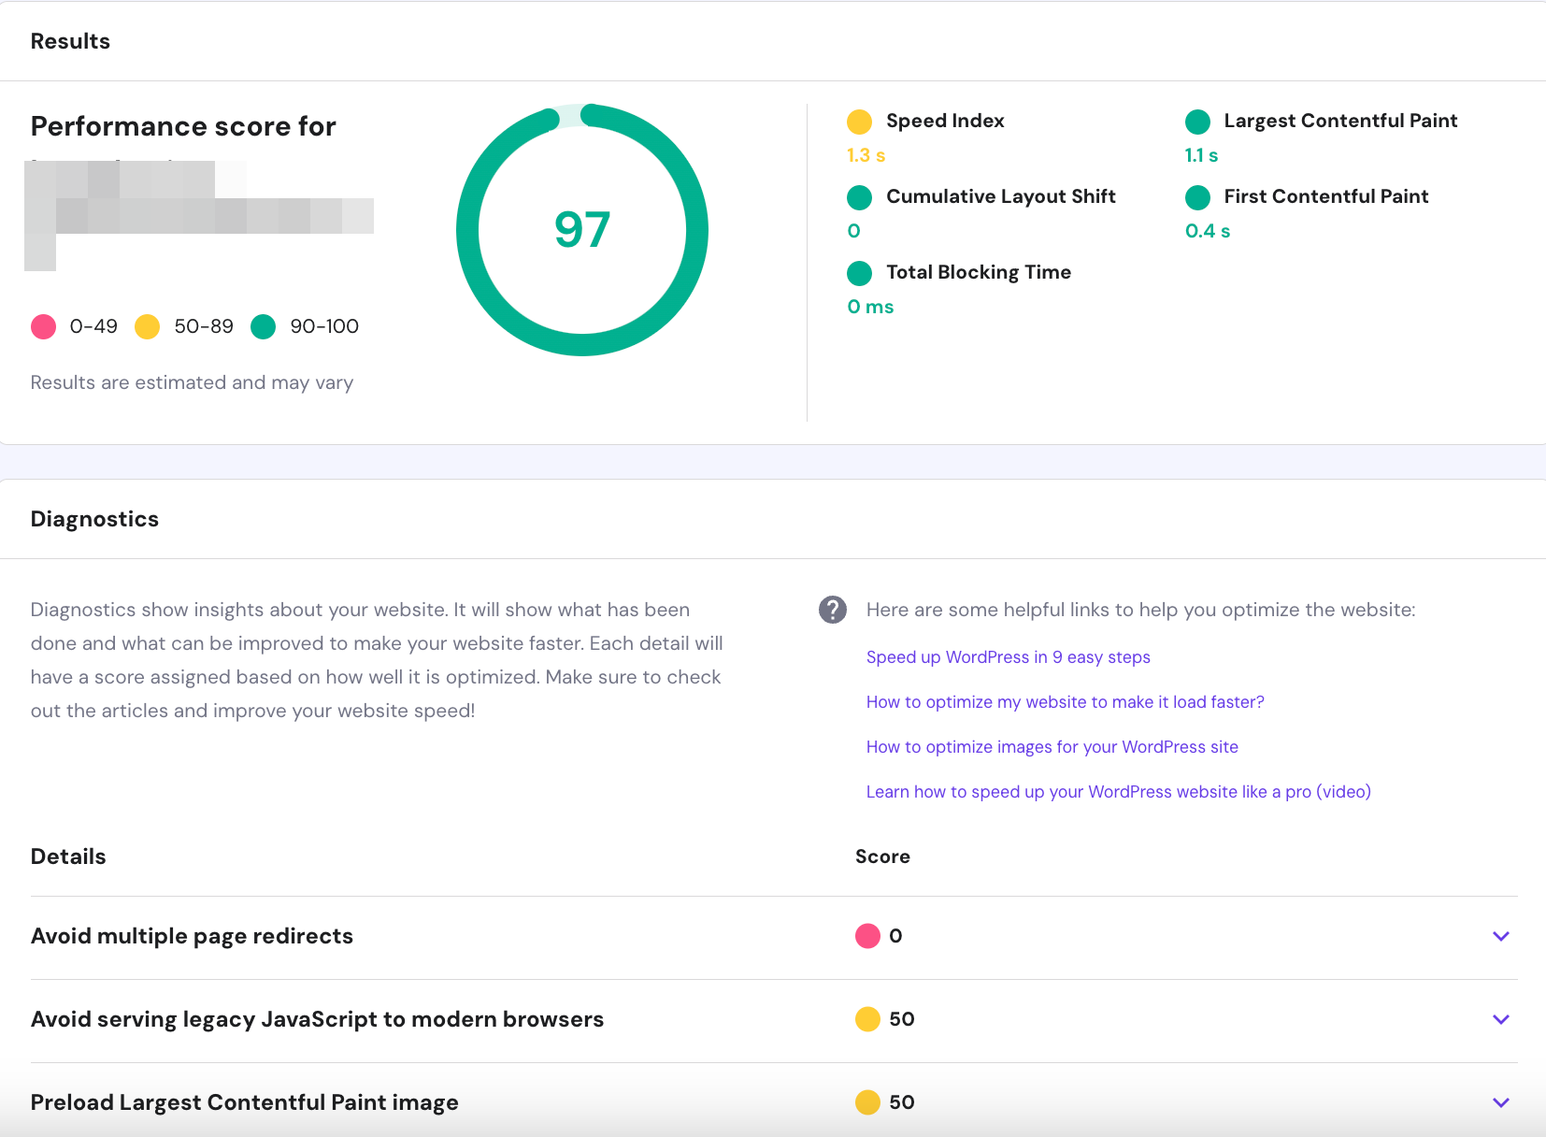
Task: Expand the Preload Largest Contentful Paint row
Action: [x=1501, y=1101]
